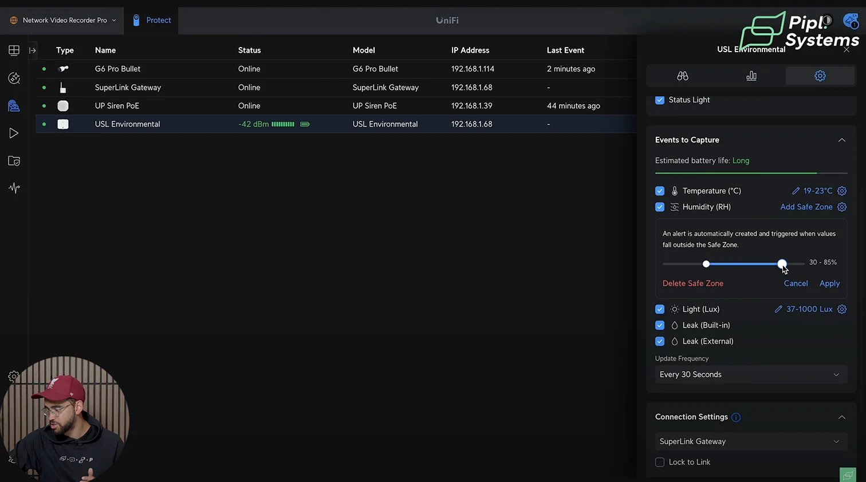Open the system log waveform icon

point(14,188)
